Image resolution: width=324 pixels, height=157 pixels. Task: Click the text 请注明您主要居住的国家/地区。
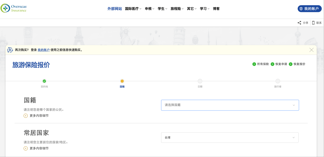click(46, 142)
